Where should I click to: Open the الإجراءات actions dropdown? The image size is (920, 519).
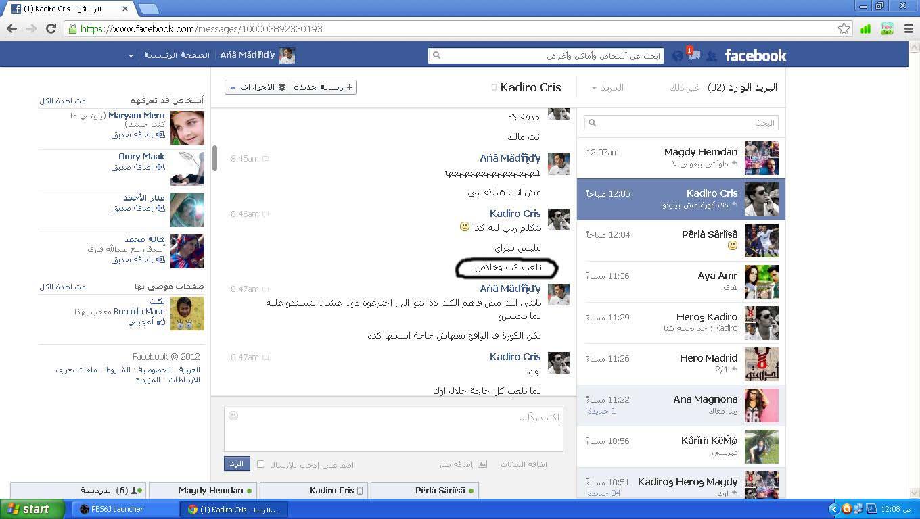[x=258, y=87]
